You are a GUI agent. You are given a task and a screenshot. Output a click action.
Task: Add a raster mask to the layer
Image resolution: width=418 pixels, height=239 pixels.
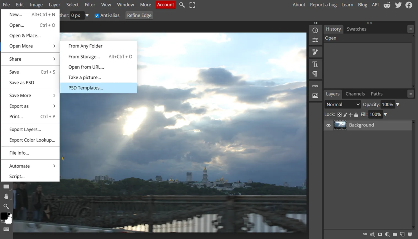(x=380, y=234)
